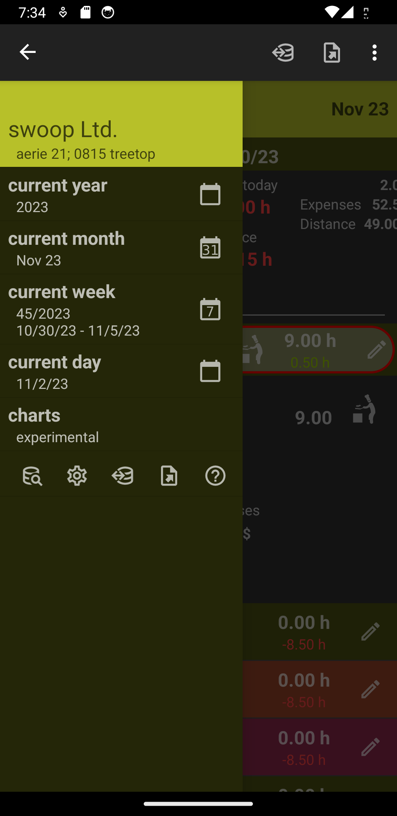Open the experimental charts entry
Image resolution: width=397 pixels, height=816 pixels.
(92, 425)
